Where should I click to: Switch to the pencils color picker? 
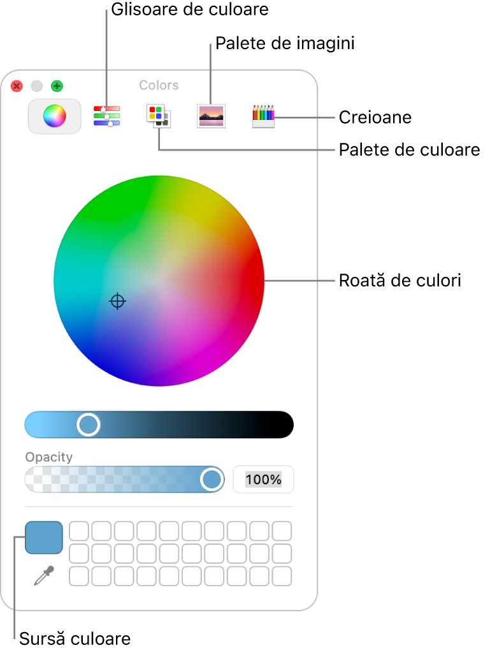(263, 116)
